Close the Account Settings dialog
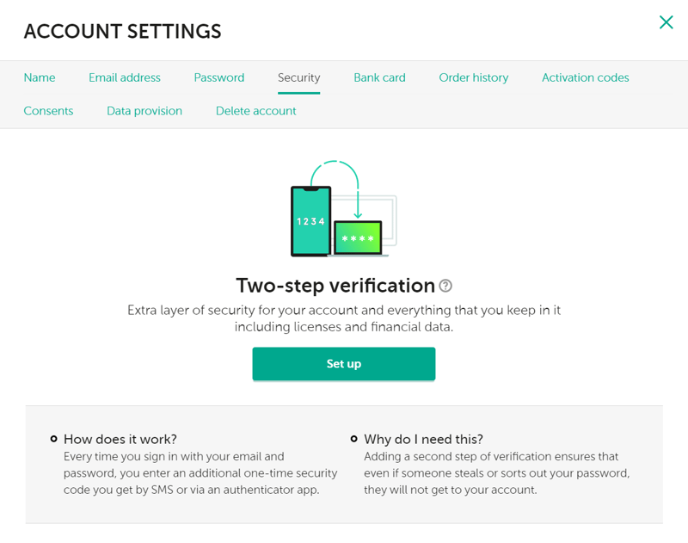Screen dimensions: 688x543 [666, 22]
